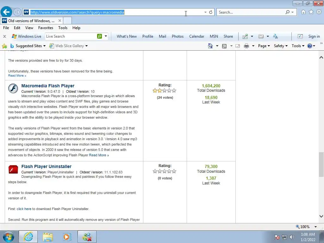Open the Macromedia Flash Player title link
Viewport: 324px width, 243px height.
pos(48,86)
